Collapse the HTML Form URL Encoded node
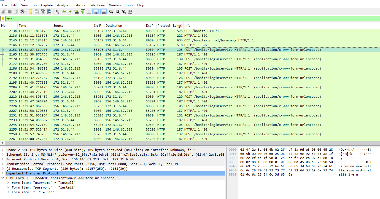The height and width of the screenshot is (199, 380). pyautogui.click(x=3, y=178)
